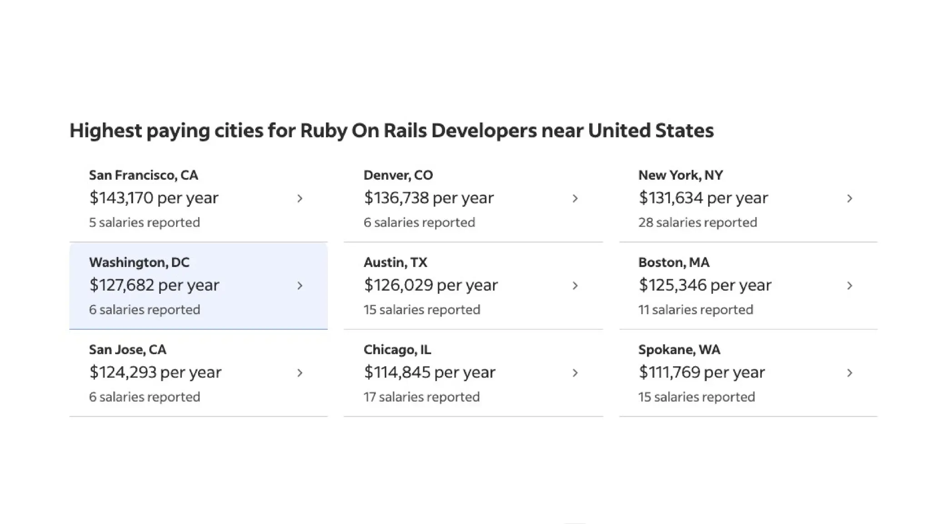
Task: Click the $111,769 per year Spokane salary
Action: pos(701,372)
